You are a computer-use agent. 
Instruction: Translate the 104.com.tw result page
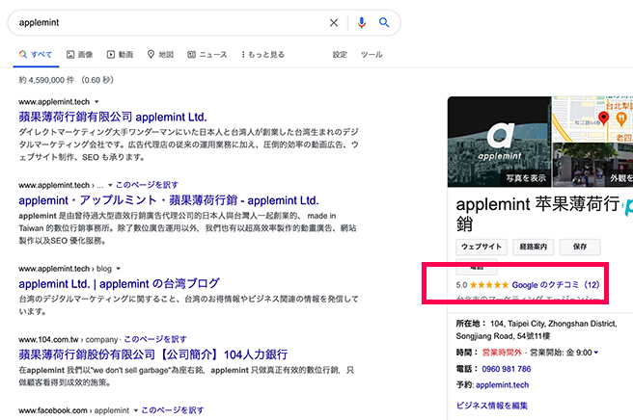pos(155,339)
